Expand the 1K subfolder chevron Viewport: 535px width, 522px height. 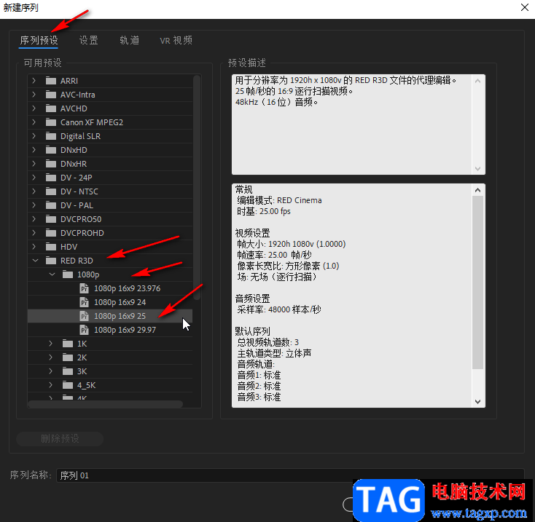pos(50,344)
